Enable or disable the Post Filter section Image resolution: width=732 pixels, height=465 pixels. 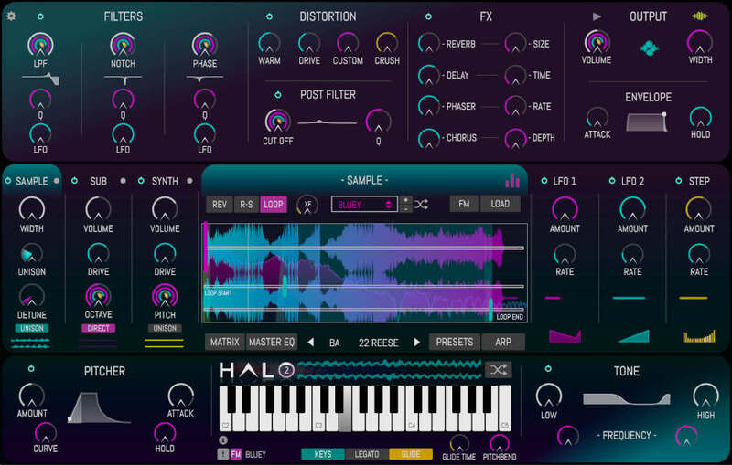pos(279,94)
